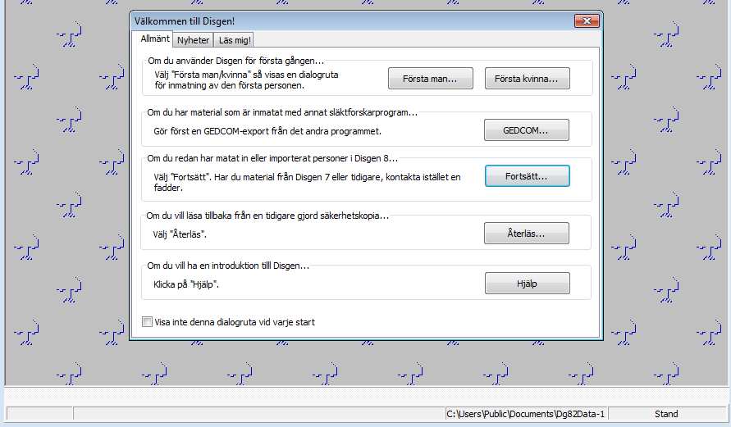The height and width of the screenshot is (427, 731).
Task: Click the heading 'Om du använder Disgen för första gången...'
Action: [235, 61]
